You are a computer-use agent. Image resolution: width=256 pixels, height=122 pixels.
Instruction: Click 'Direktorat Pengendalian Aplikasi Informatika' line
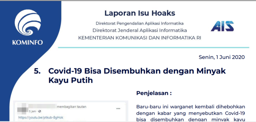pos(140,24)
